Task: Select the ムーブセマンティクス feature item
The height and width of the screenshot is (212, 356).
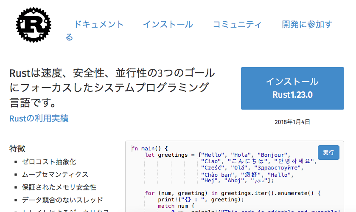Action: [55, 175]
